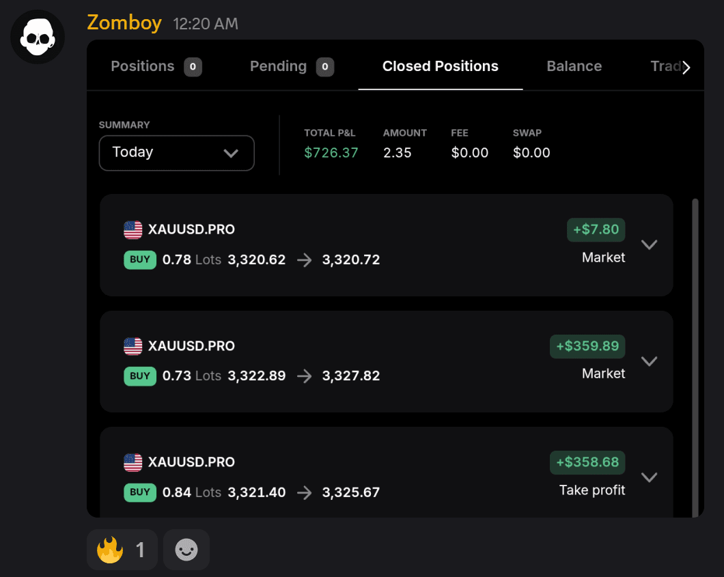Click the BUY badge on the 0.78 Lots trade

[140, 259]
